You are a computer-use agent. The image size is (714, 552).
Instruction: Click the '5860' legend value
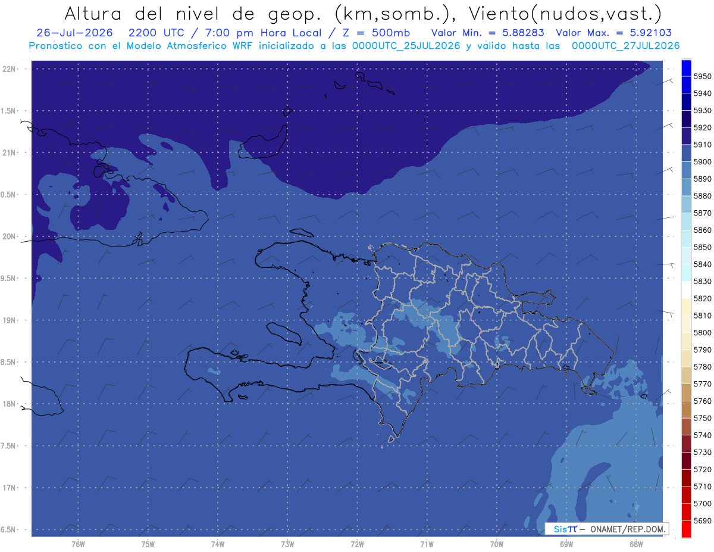pos(703,230)
